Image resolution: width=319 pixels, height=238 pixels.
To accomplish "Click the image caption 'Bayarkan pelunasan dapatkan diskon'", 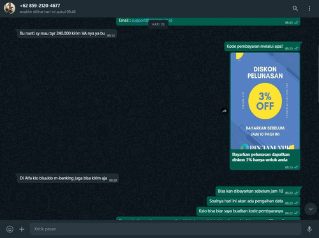I will [261, 157].
